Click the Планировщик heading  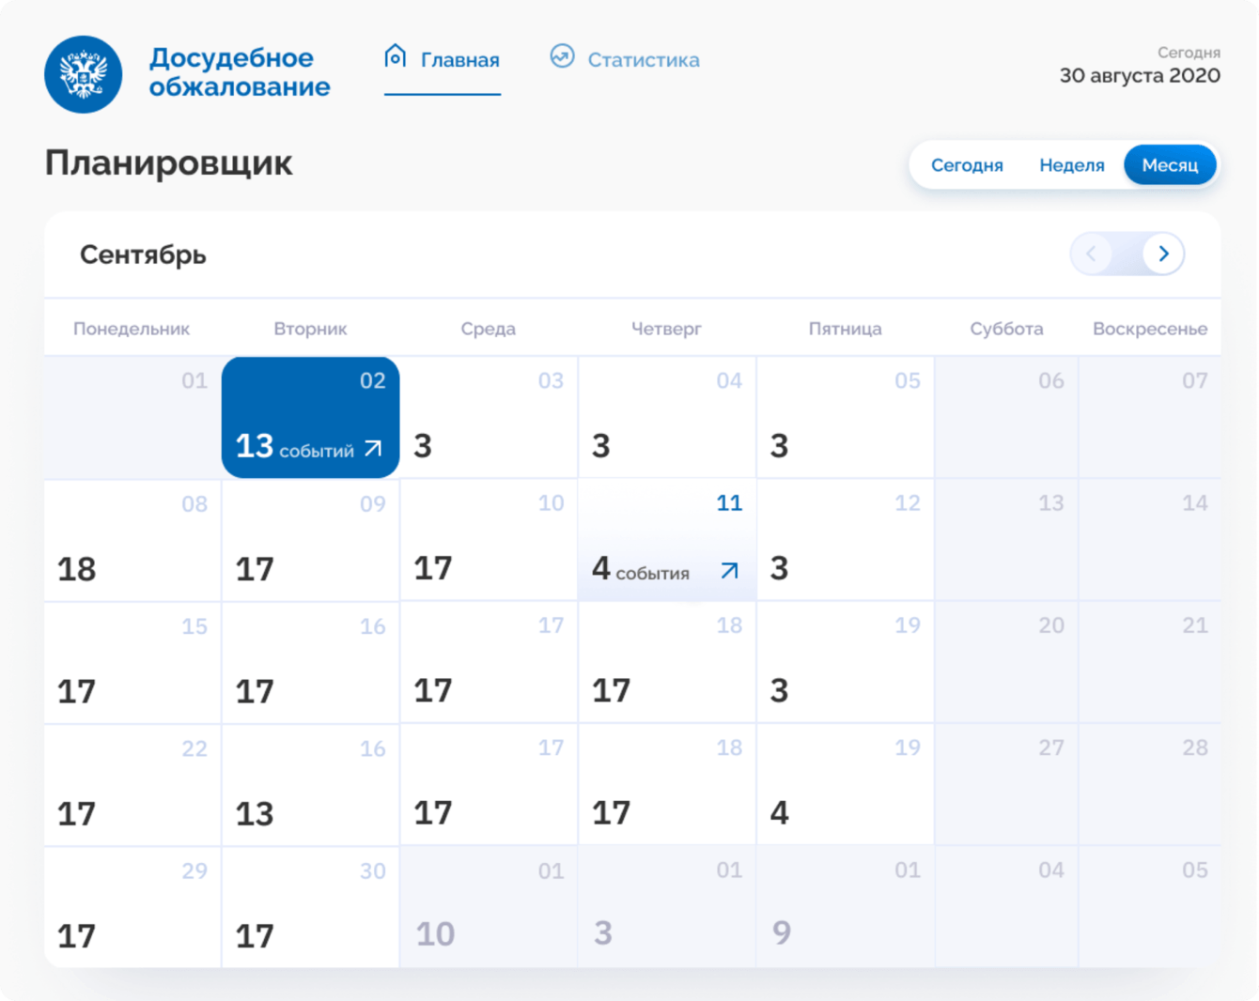tap(169, 163)
